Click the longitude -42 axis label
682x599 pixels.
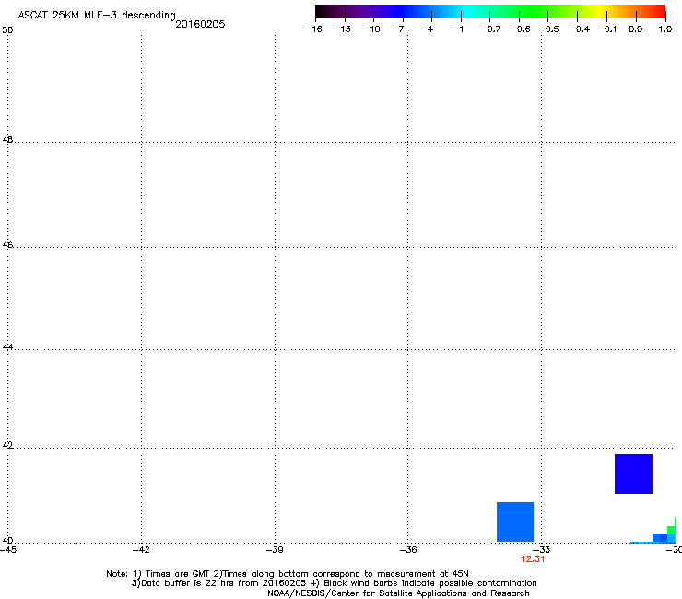[141, 550]
